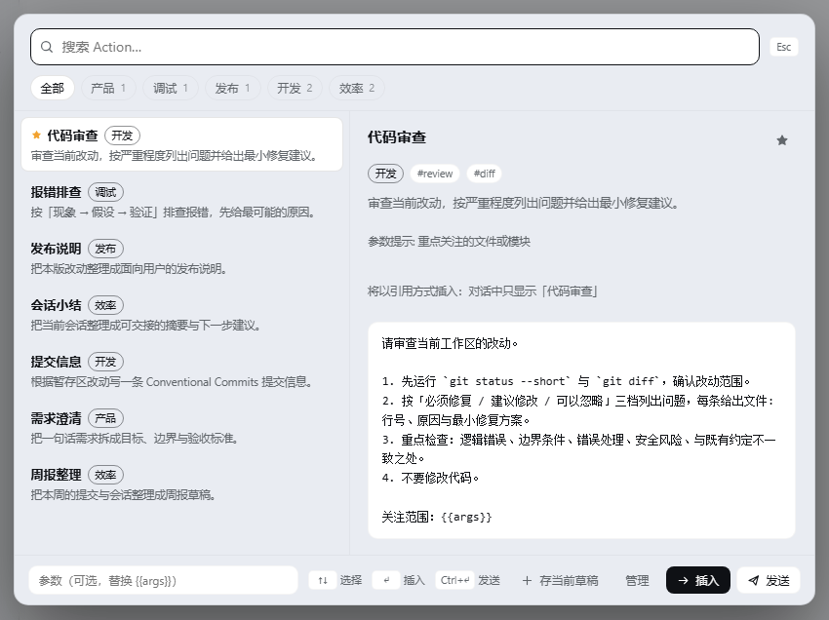The height and width of the screenshot is (620, 829).
Task: Click the arrow icon in the 插入 button
Action: click(x=683, y=580)
